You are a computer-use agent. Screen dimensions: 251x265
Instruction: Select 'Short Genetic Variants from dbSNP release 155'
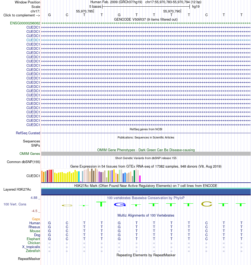click(146, 158)
